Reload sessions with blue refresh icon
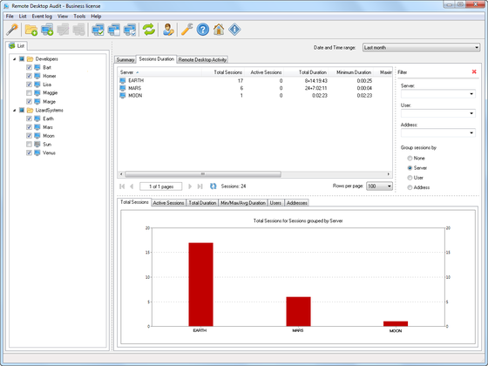This screenshot has height=366, width=488. point(213,186)
